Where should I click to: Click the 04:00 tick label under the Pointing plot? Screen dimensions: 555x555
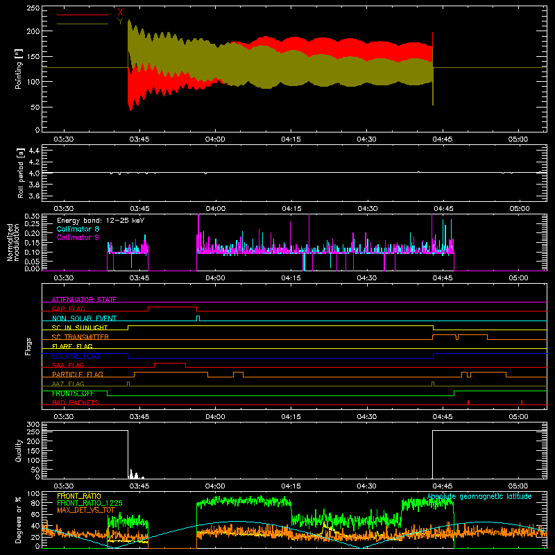[x=215, y=139]
